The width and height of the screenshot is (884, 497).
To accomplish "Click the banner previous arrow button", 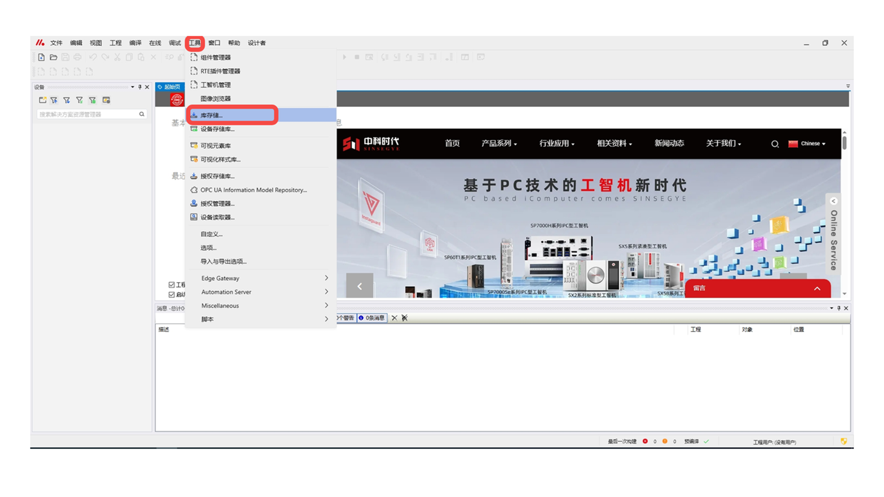I will [360, 286].
